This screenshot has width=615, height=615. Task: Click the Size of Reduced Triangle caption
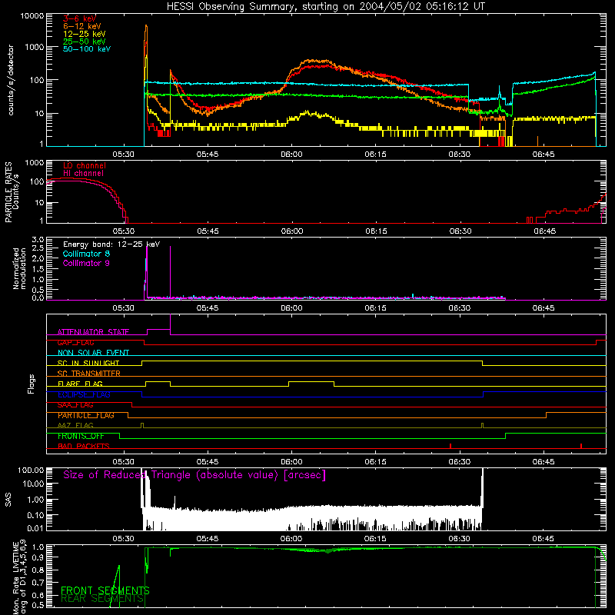(x=194, y=475)
